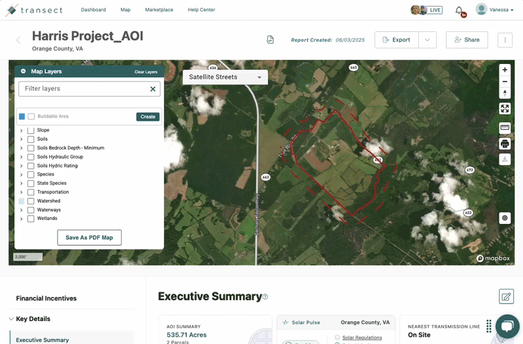This screenshot has height=344, width=523.
Task: Click the map download icon
Action: pyautogui.click(x=505, y=159)
